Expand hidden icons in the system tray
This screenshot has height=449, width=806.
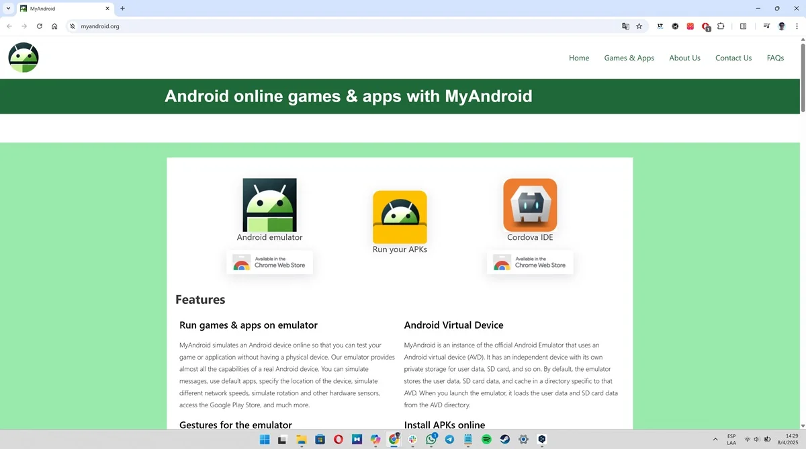715,440
